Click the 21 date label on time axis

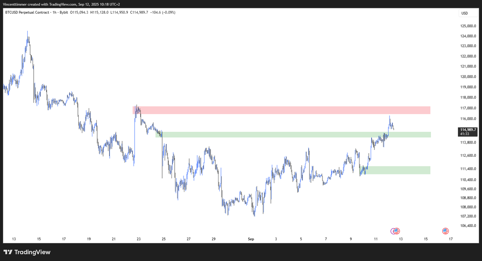[x=114, y=239]
